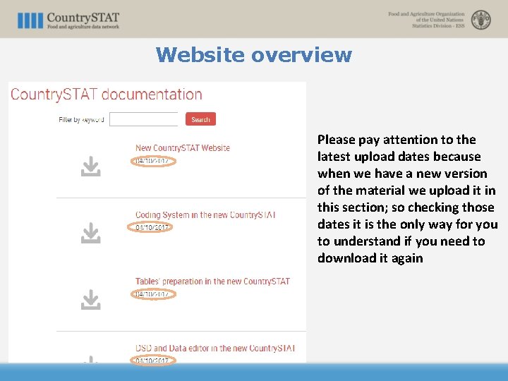This screenshot has height=381, width=508.
Task: Download the Tables' preparation document
Action: pyautogui.click(x=91, y=299)
